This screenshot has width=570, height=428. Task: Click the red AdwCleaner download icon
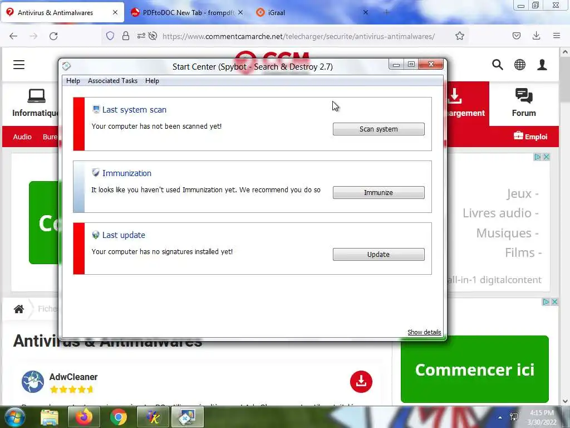click(361, 381)
